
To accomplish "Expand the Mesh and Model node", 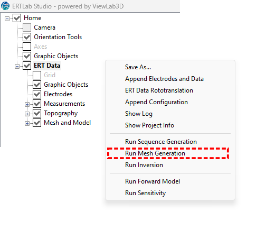I will tap(27, 123).
